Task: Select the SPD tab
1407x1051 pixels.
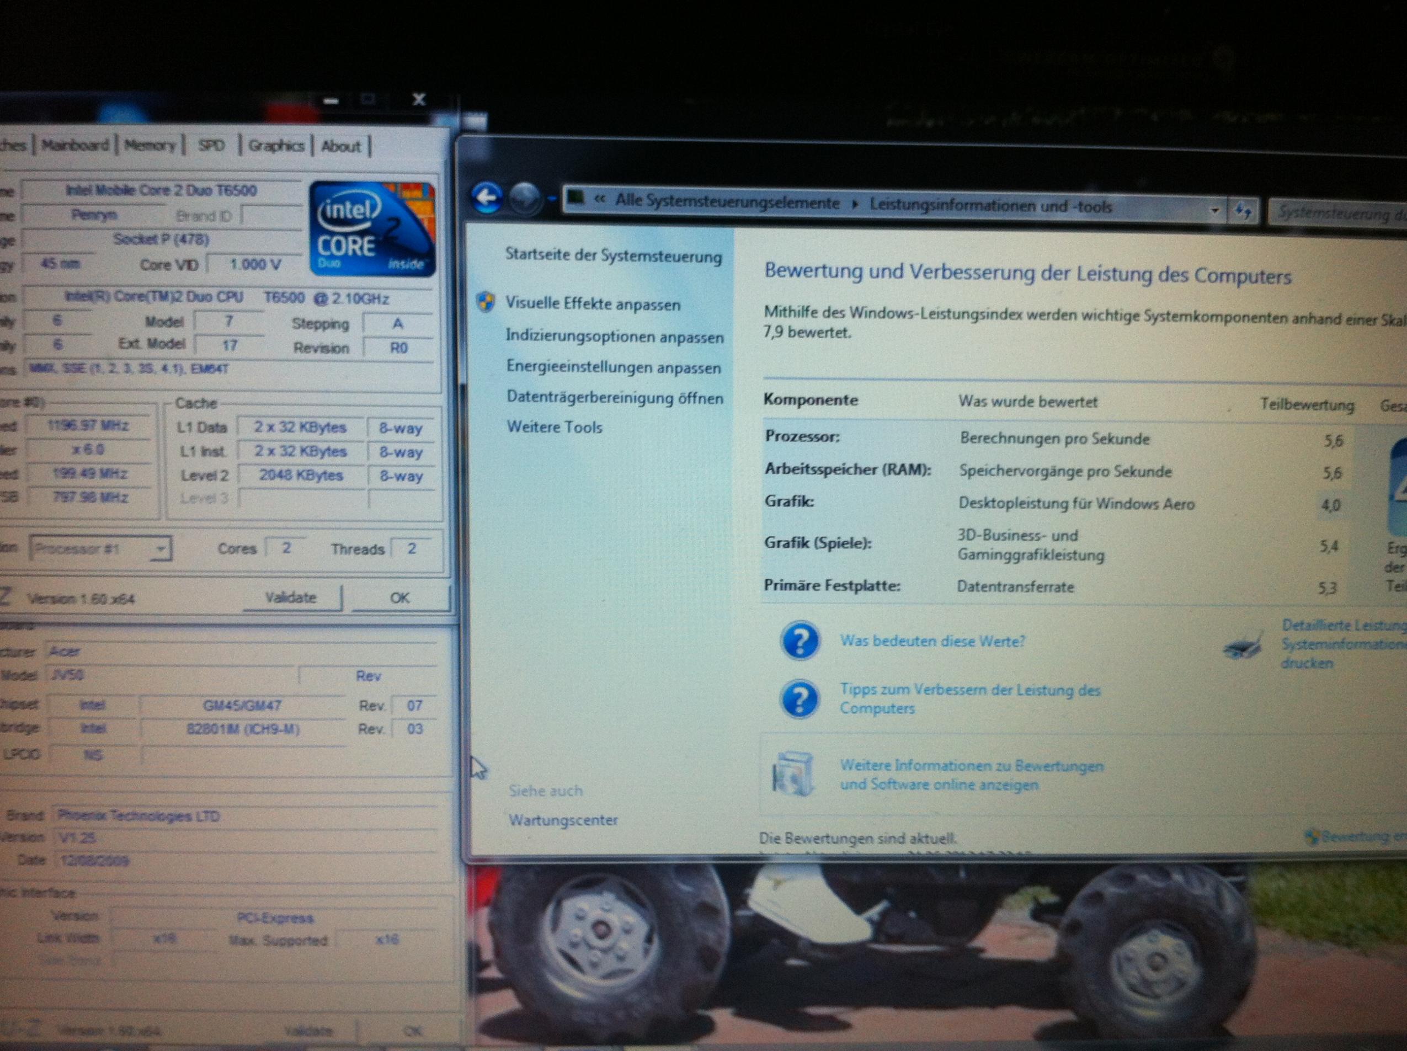Action: (211, 146)
